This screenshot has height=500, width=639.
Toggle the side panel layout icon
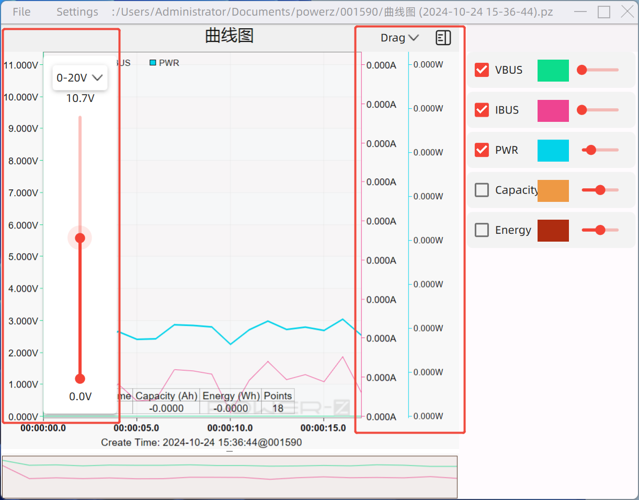tap(443, 38)
